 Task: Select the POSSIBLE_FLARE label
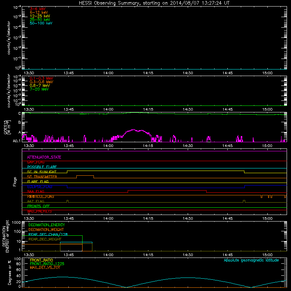pos(42,167)
